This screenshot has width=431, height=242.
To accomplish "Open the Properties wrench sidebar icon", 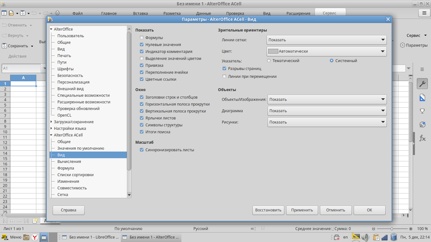I will click(x=422, y=84).
